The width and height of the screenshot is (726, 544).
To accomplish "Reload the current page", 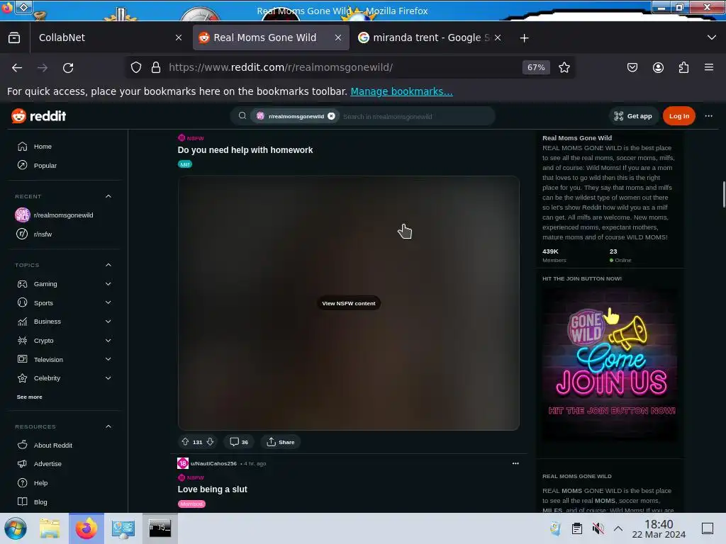I will (68, 68).
